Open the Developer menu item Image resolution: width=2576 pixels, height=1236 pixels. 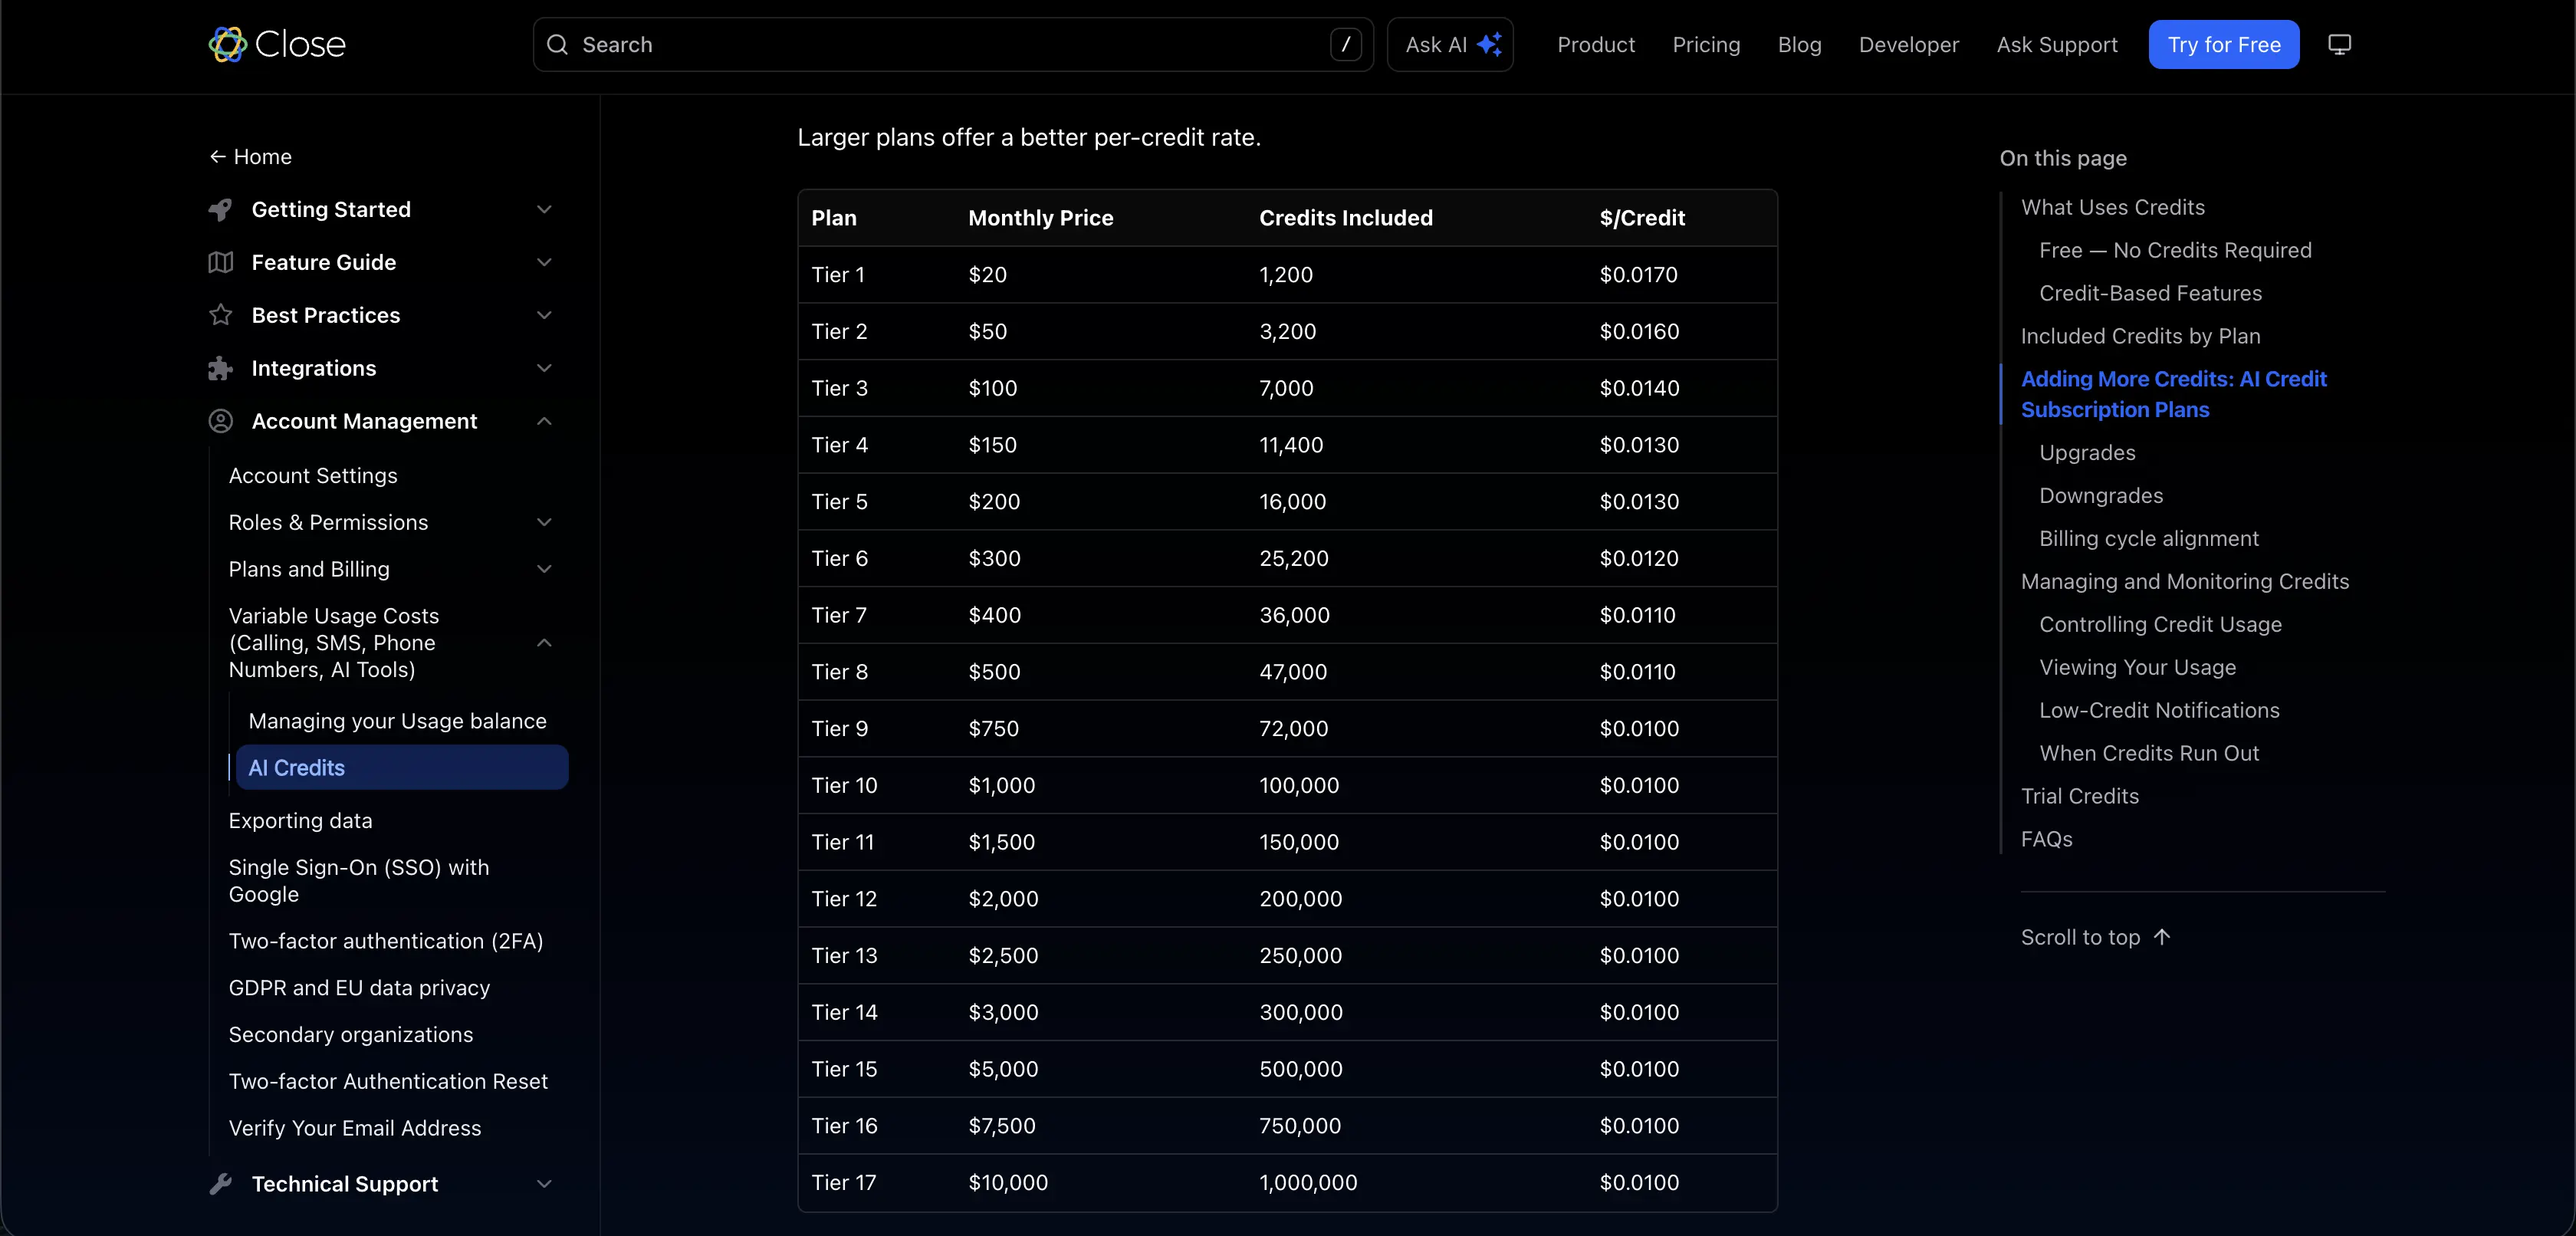(x=1908, y=45)
